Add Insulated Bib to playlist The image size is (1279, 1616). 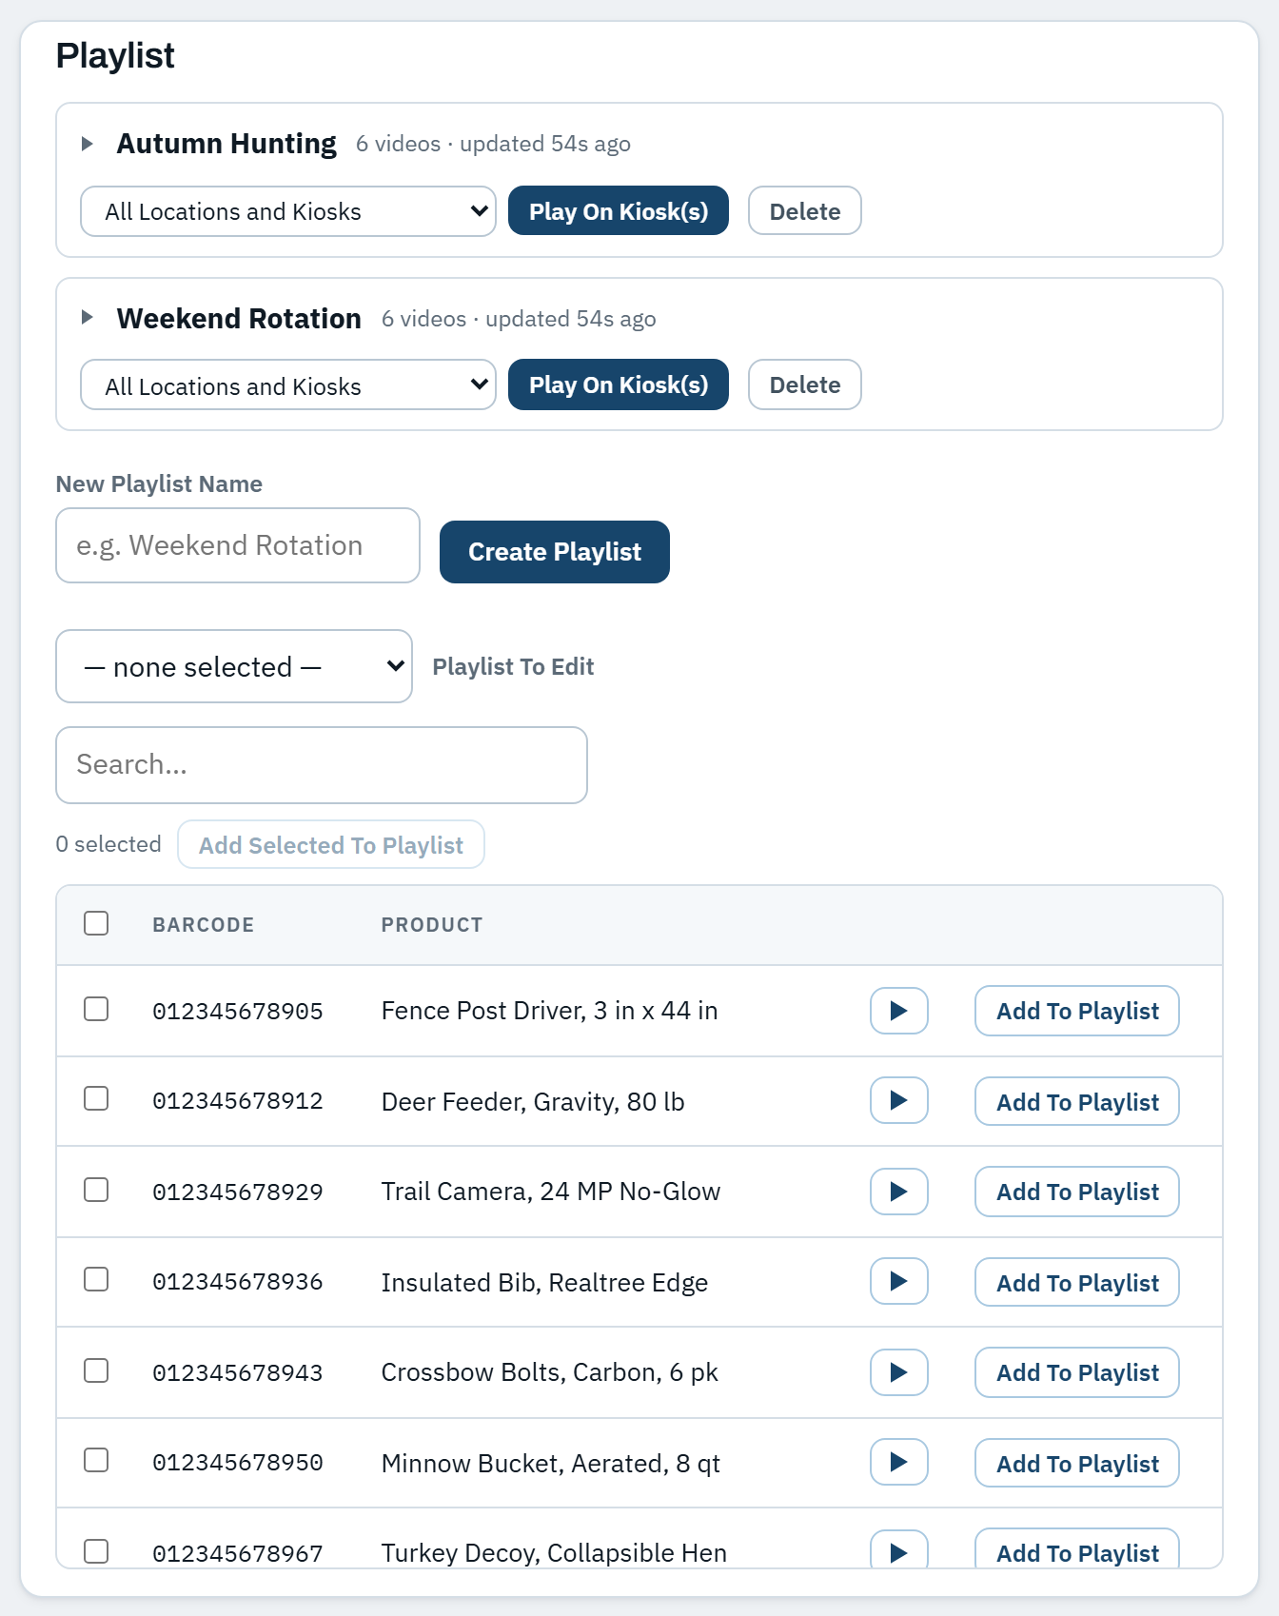tap(1077, 1282)
